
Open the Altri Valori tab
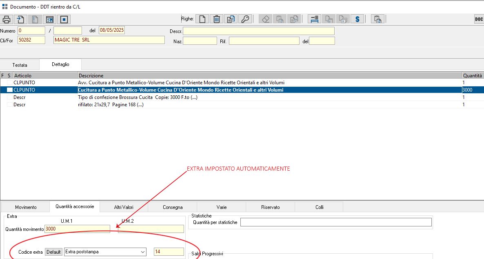(x=124, y=207)
